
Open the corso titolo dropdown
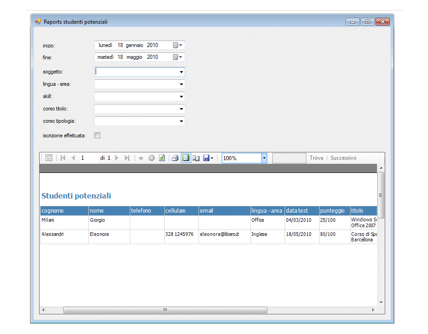coord(181,109)
